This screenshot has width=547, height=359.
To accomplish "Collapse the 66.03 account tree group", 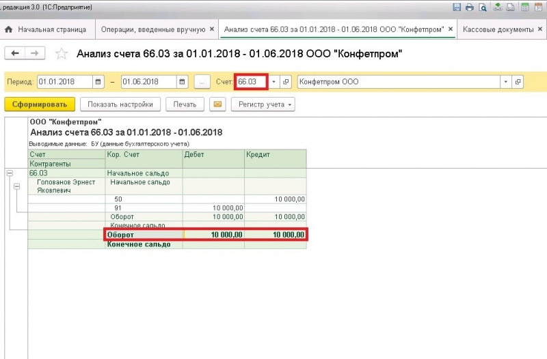I will [10, 173].
